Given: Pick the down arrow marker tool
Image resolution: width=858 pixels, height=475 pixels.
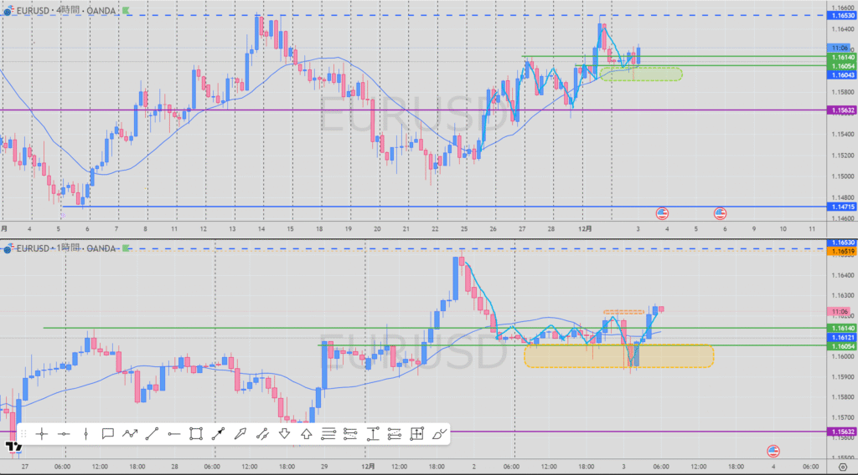Looking at the screenshot, I should (x=284, y=433).
